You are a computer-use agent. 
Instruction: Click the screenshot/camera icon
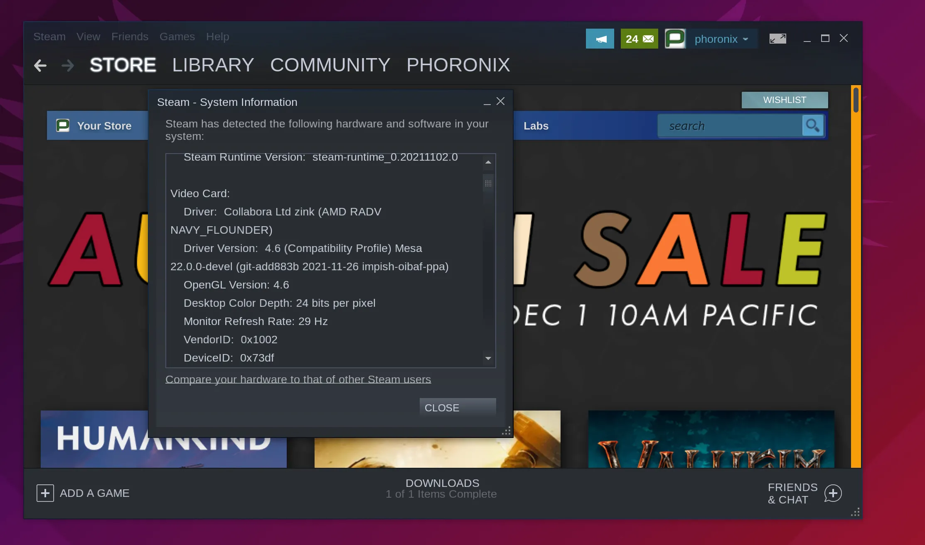coord(777,39)
